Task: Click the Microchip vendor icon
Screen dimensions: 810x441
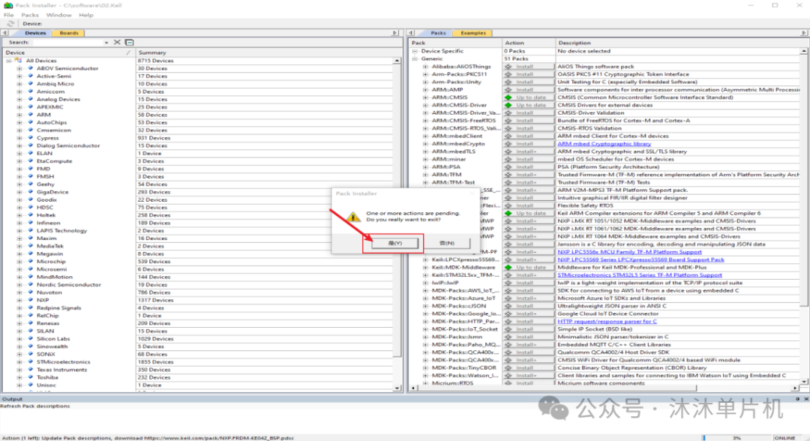Action: coord(31,261)
